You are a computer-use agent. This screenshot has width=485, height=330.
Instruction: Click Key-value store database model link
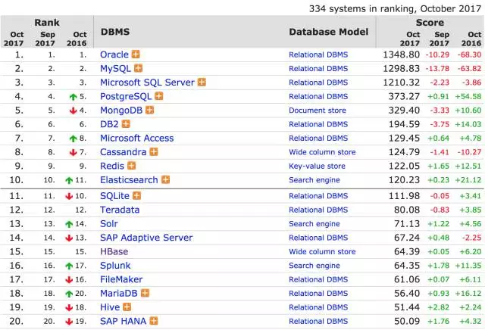tap(317, 166)
